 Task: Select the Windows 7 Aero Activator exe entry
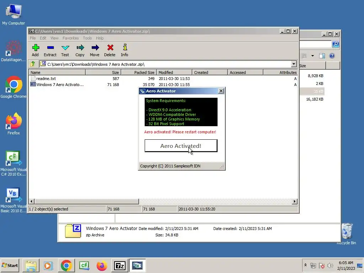pyautogui.click(x=57, y=85)
